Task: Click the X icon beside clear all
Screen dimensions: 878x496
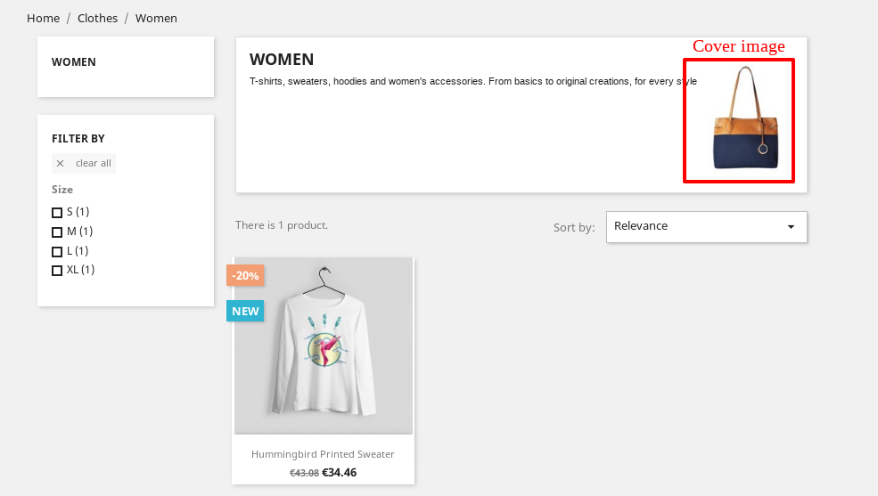Action: [x=61, y=163]
